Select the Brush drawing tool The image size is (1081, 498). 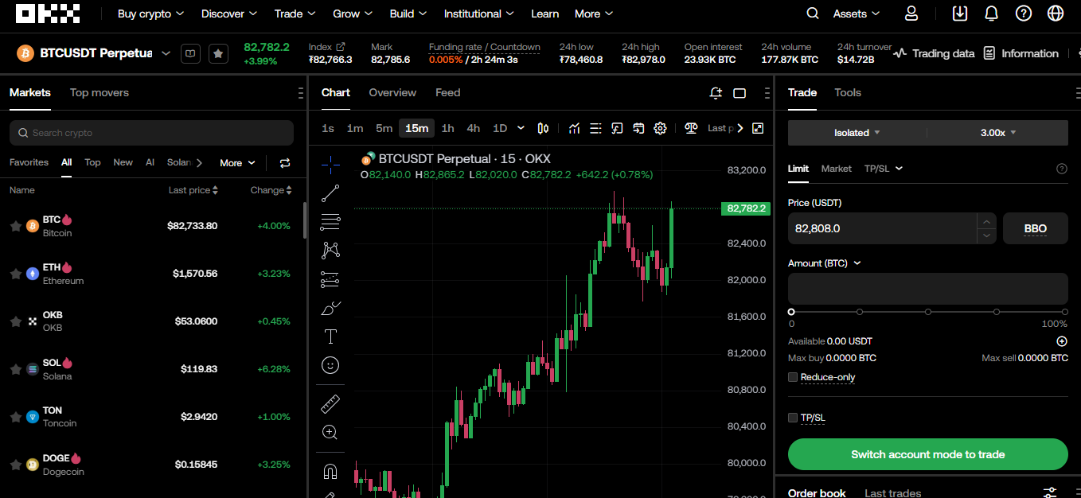[x=330, y=308]
